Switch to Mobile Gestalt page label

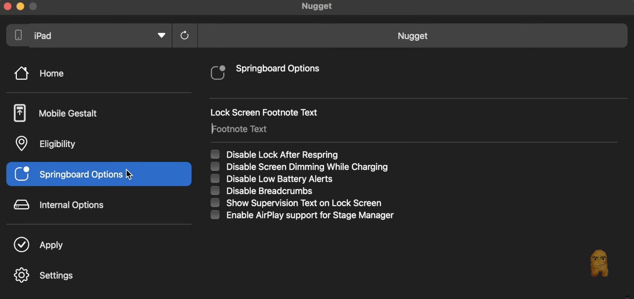tap(68, 113)
